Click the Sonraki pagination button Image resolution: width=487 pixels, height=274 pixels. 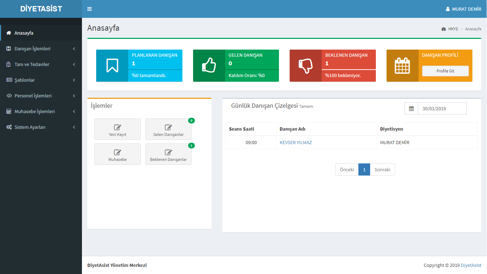(x=382, y=169)
